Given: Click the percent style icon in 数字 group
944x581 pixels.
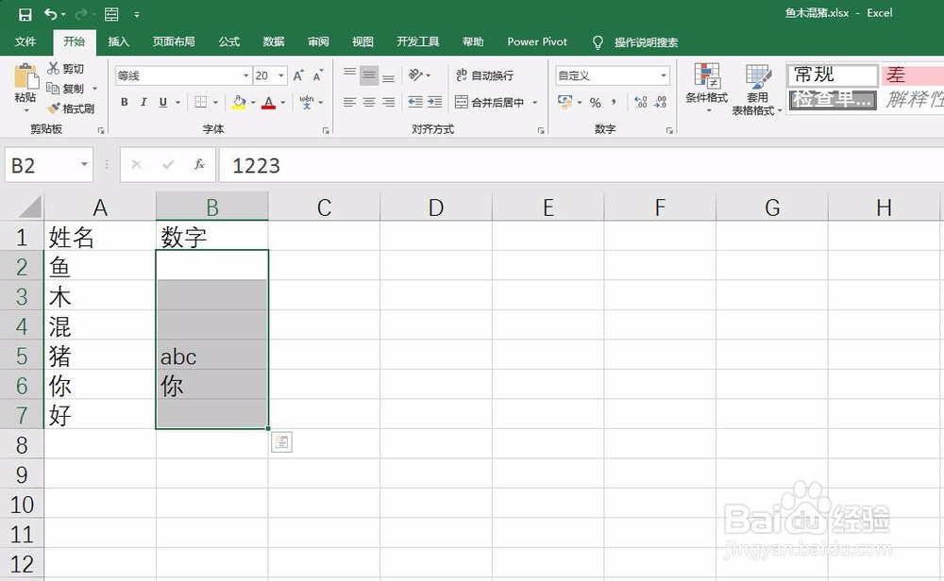Looking at the screenshot, I should pos(595,102).
